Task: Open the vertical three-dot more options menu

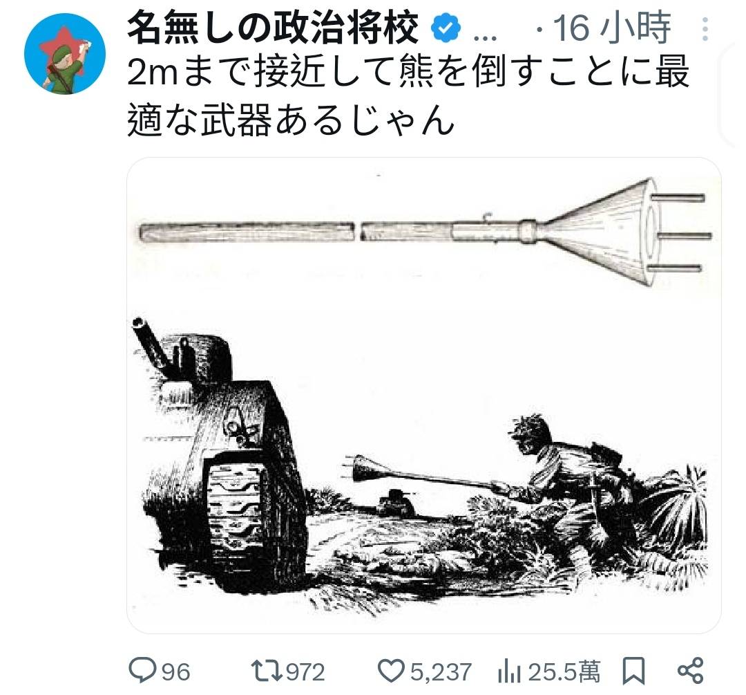Action: (x=705, y=29)
